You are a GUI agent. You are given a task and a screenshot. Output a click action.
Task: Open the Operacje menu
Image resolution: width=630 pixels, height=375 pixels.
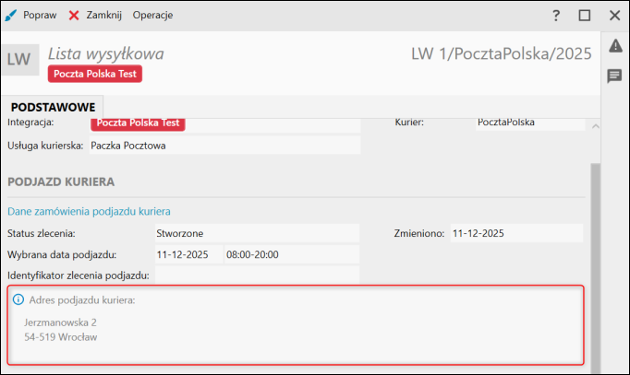[152, 16]
